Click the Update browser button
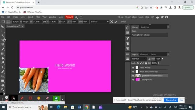The height and width of the screenshot is (110, 195). click(x=188, y=7)
